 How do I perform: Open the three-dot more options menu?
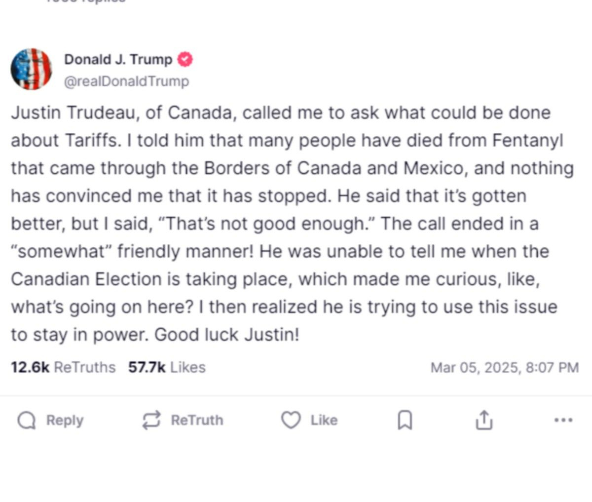pyautogui.click(x=563, y=420)
